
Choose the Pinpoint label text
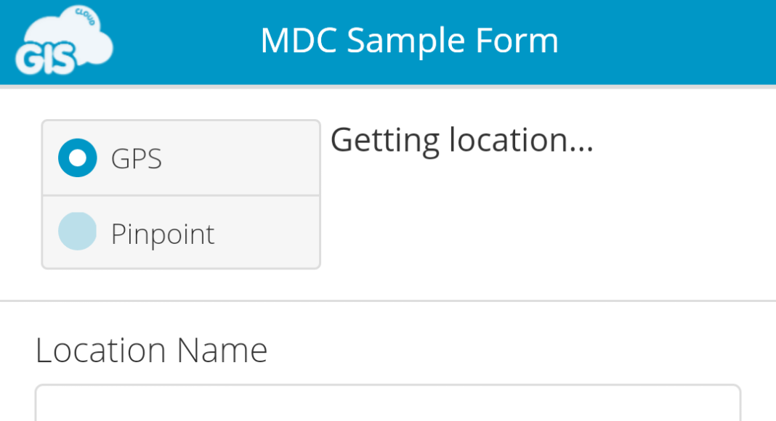pyautogui.click(x=163, y=234)
